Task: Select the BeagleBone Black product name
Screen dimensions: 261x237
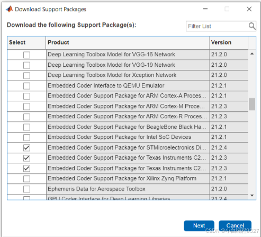Action: 127,127
